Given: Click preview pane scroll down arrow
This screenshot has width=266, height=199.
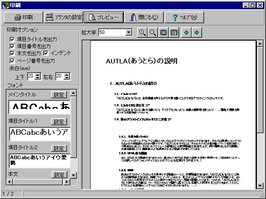Looking at the screenshot, I should (260, 186).
